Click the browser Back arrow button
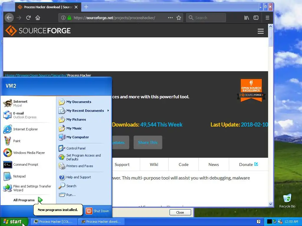This screenshot has width=302, height=226. [9, 18]
